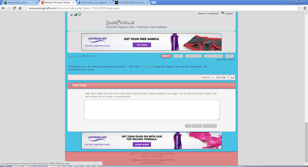Collapse the Quick Reply panel
Image resolution: width=308 pixels, height=167 pixels.
tap(70, 85)
